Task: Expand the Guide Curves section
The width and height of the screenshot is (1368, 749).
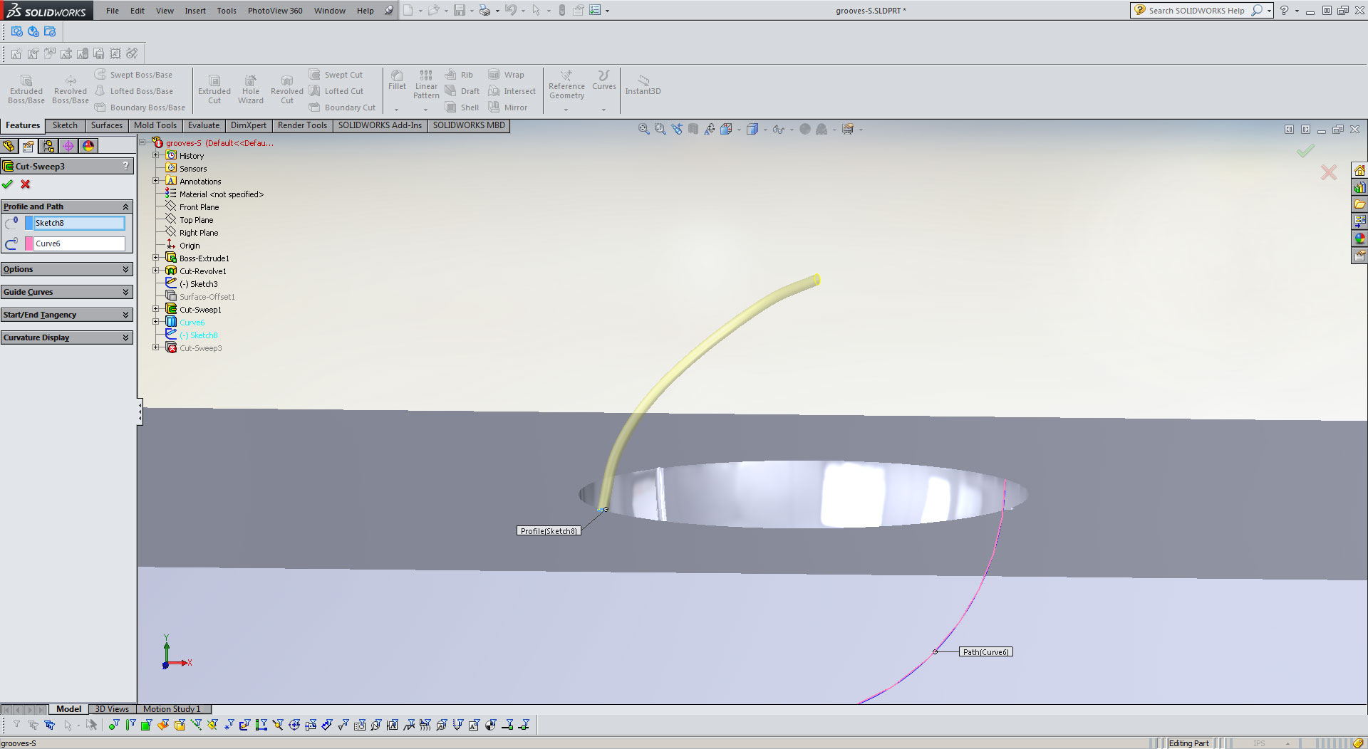Action: click(x=125, y=292)
